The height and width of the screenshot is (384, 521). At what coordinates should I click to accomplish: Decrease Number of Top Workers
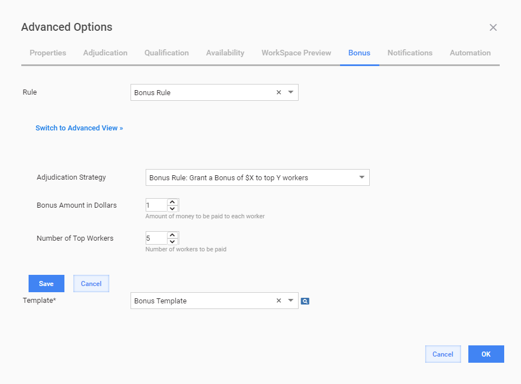[x=172, y=241]
